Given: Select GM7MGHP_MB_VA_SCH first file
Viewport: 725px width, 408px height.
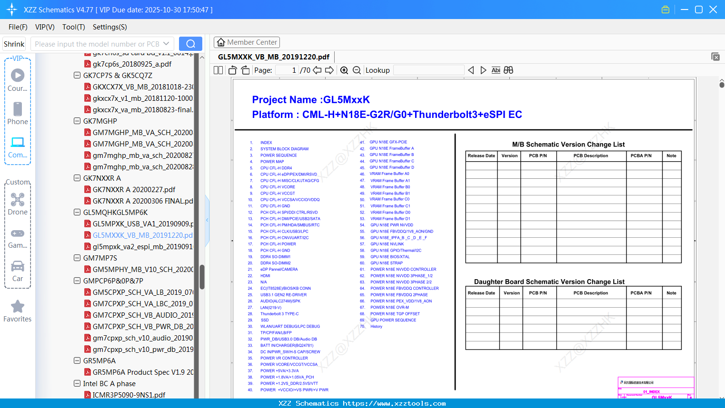Looking at the screenshot, I should pos(143,132).
